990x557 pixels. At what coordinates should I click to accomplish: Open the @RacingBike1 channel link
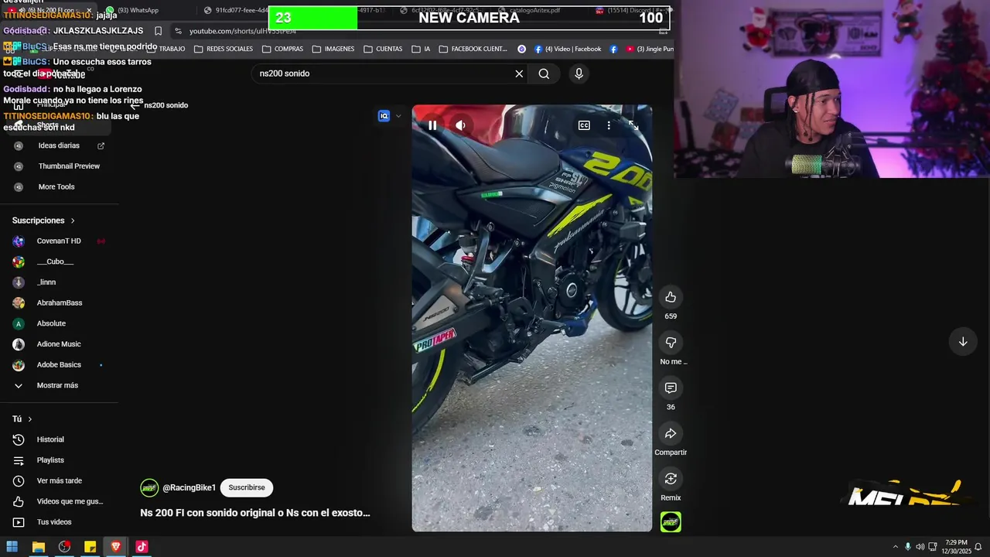pos(189,487)
